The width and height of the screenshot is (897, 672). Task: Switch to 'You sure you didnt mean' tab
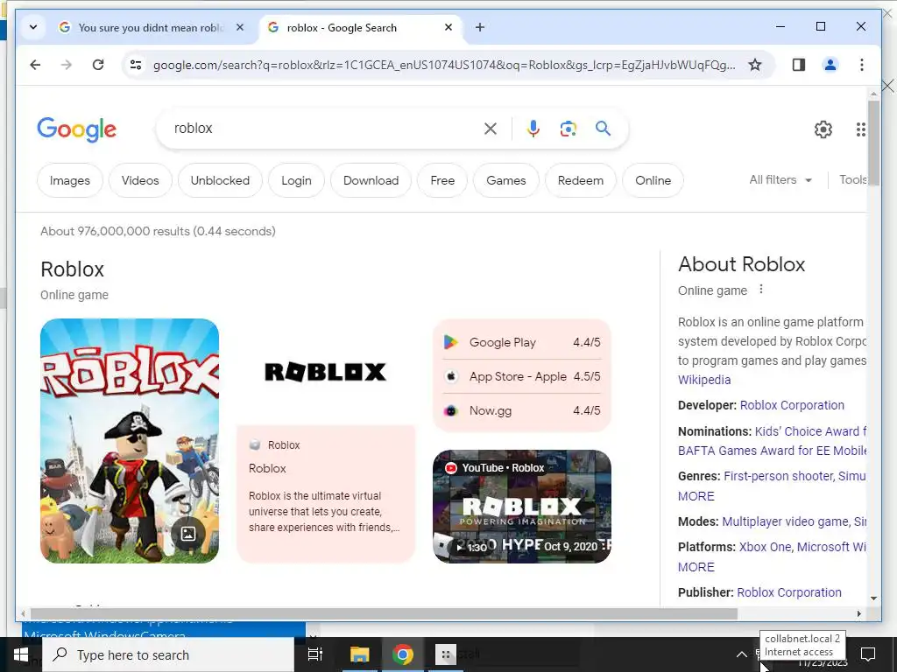pyautogui.click(x=152, y=27)
